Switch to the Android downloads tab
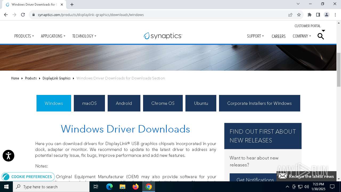 (x=124, y=103)
